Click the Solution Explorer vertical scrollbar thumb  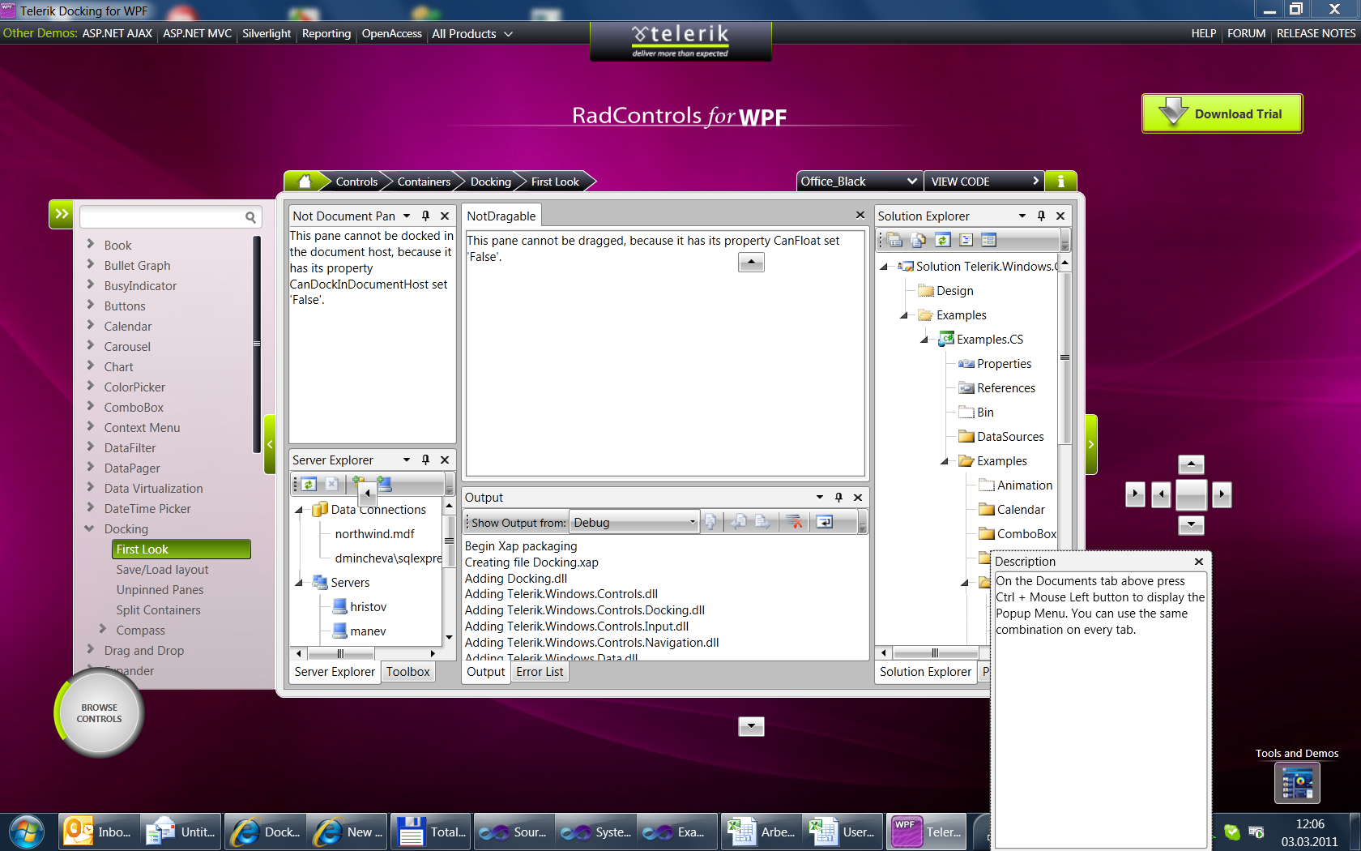1064,357
